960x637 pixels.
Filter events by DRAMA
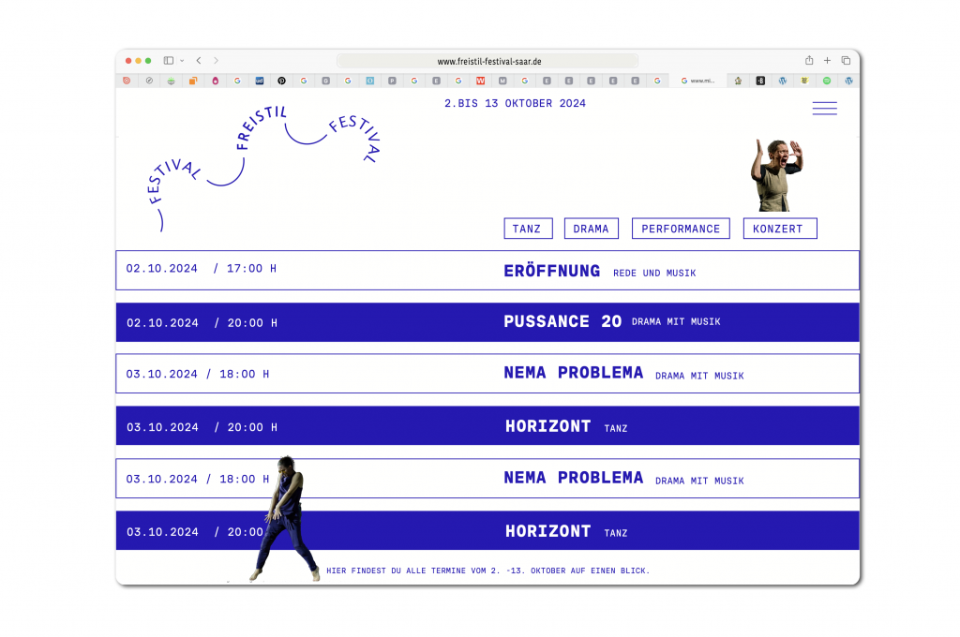(591, 229)
